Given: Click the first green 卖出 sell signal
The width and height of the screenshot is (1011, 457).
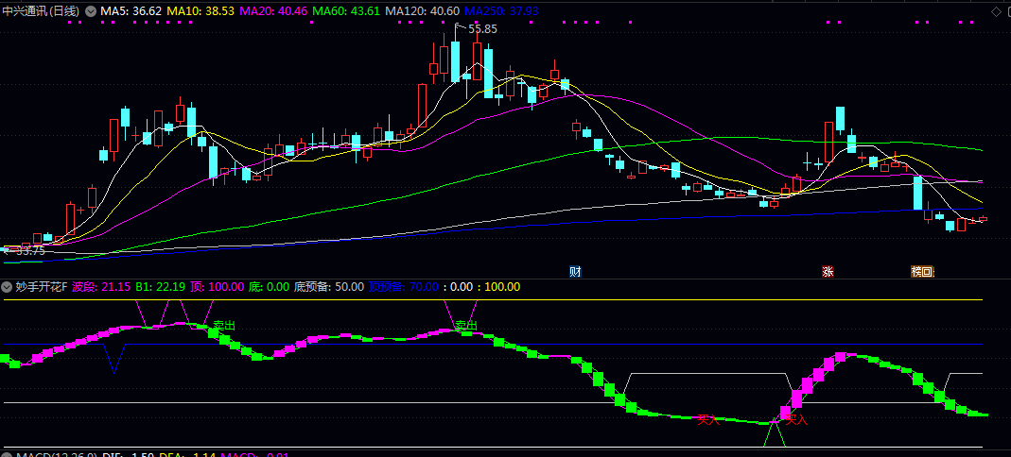Looking at the screenshot, I should tap(224, 325).
